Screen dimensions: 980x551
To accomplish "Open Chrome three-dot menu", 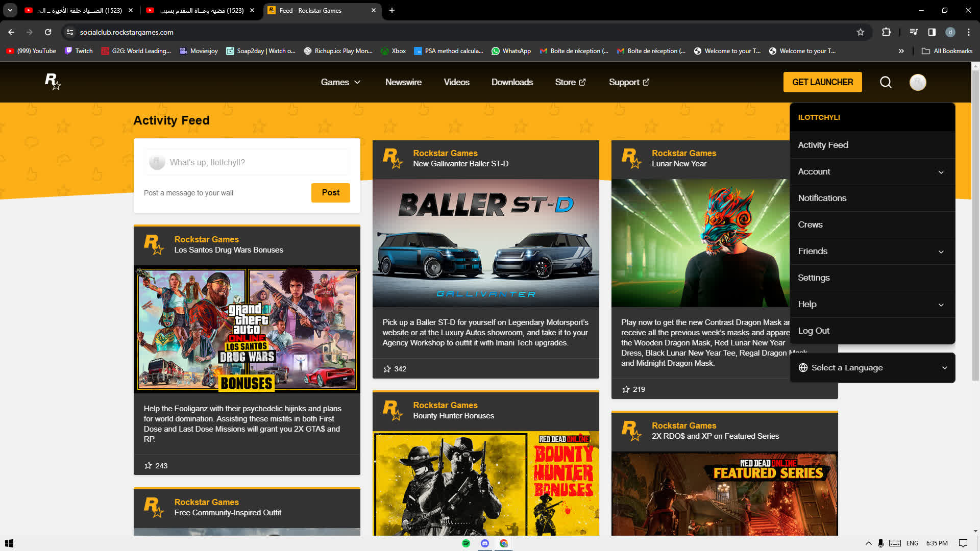I will 969,32.
